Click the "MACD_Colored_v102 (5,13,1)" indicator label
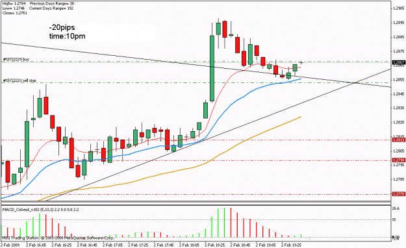406x248 pixels. [28, 209]
